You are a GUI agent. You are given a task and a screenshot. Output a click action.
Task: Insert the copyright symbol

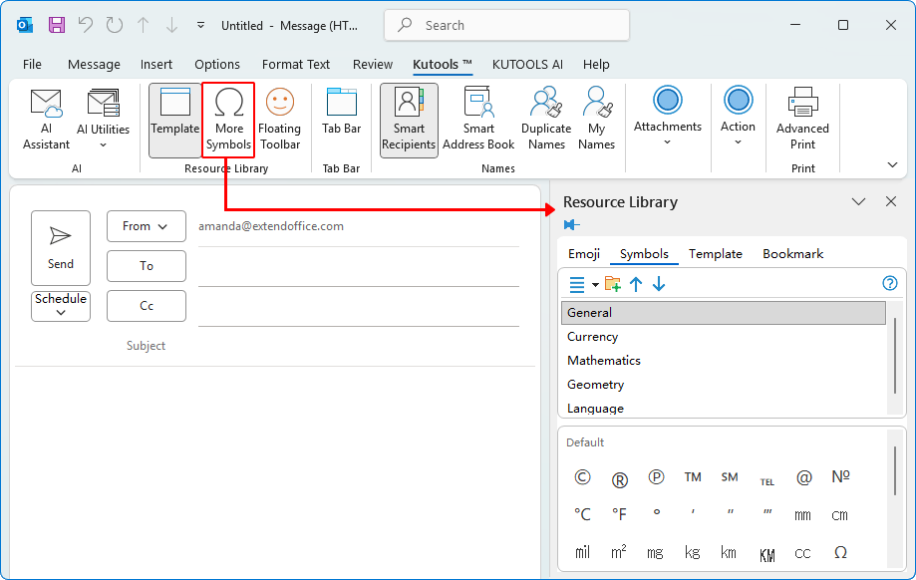(x=581, y=476)
